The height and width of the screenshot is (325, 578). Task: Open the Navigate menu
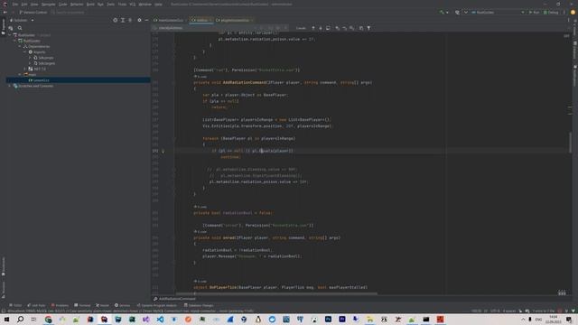pyautogui.click(x=48, y=5)
